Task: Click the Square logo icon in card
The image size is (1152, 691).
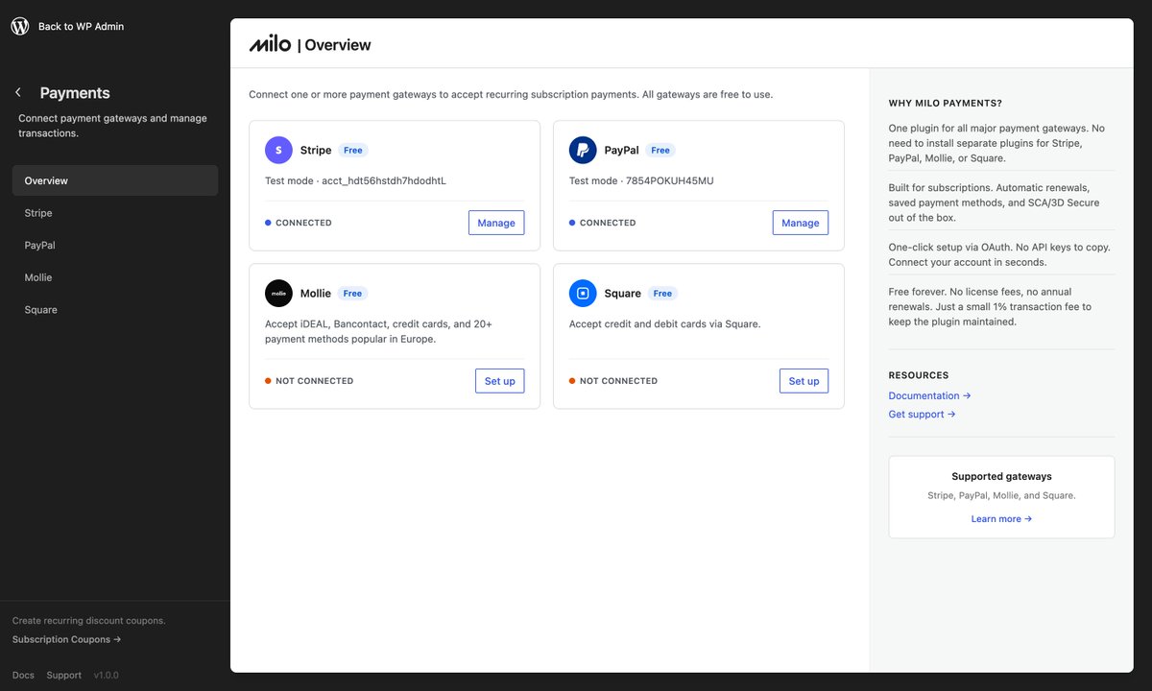Action: pos(583,293)
